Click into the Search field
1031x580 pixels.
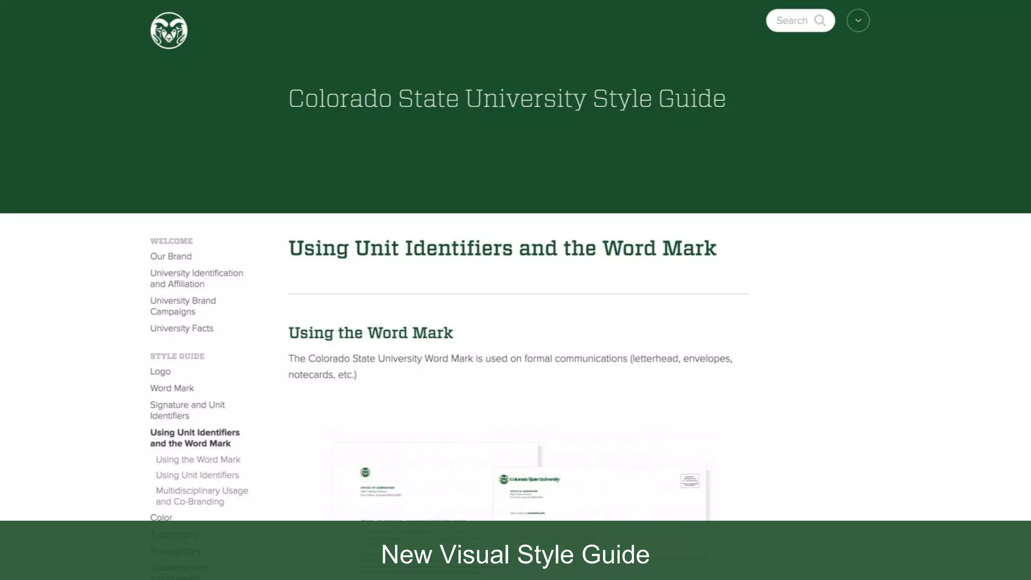tap(800, 21)
